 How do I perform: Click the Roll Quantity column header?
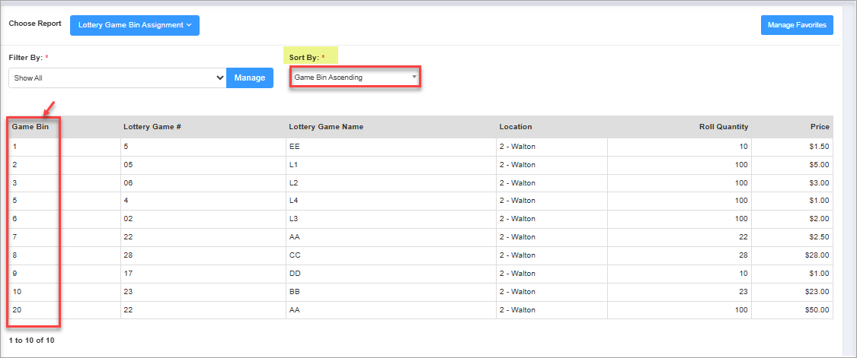tap(723, 127)
